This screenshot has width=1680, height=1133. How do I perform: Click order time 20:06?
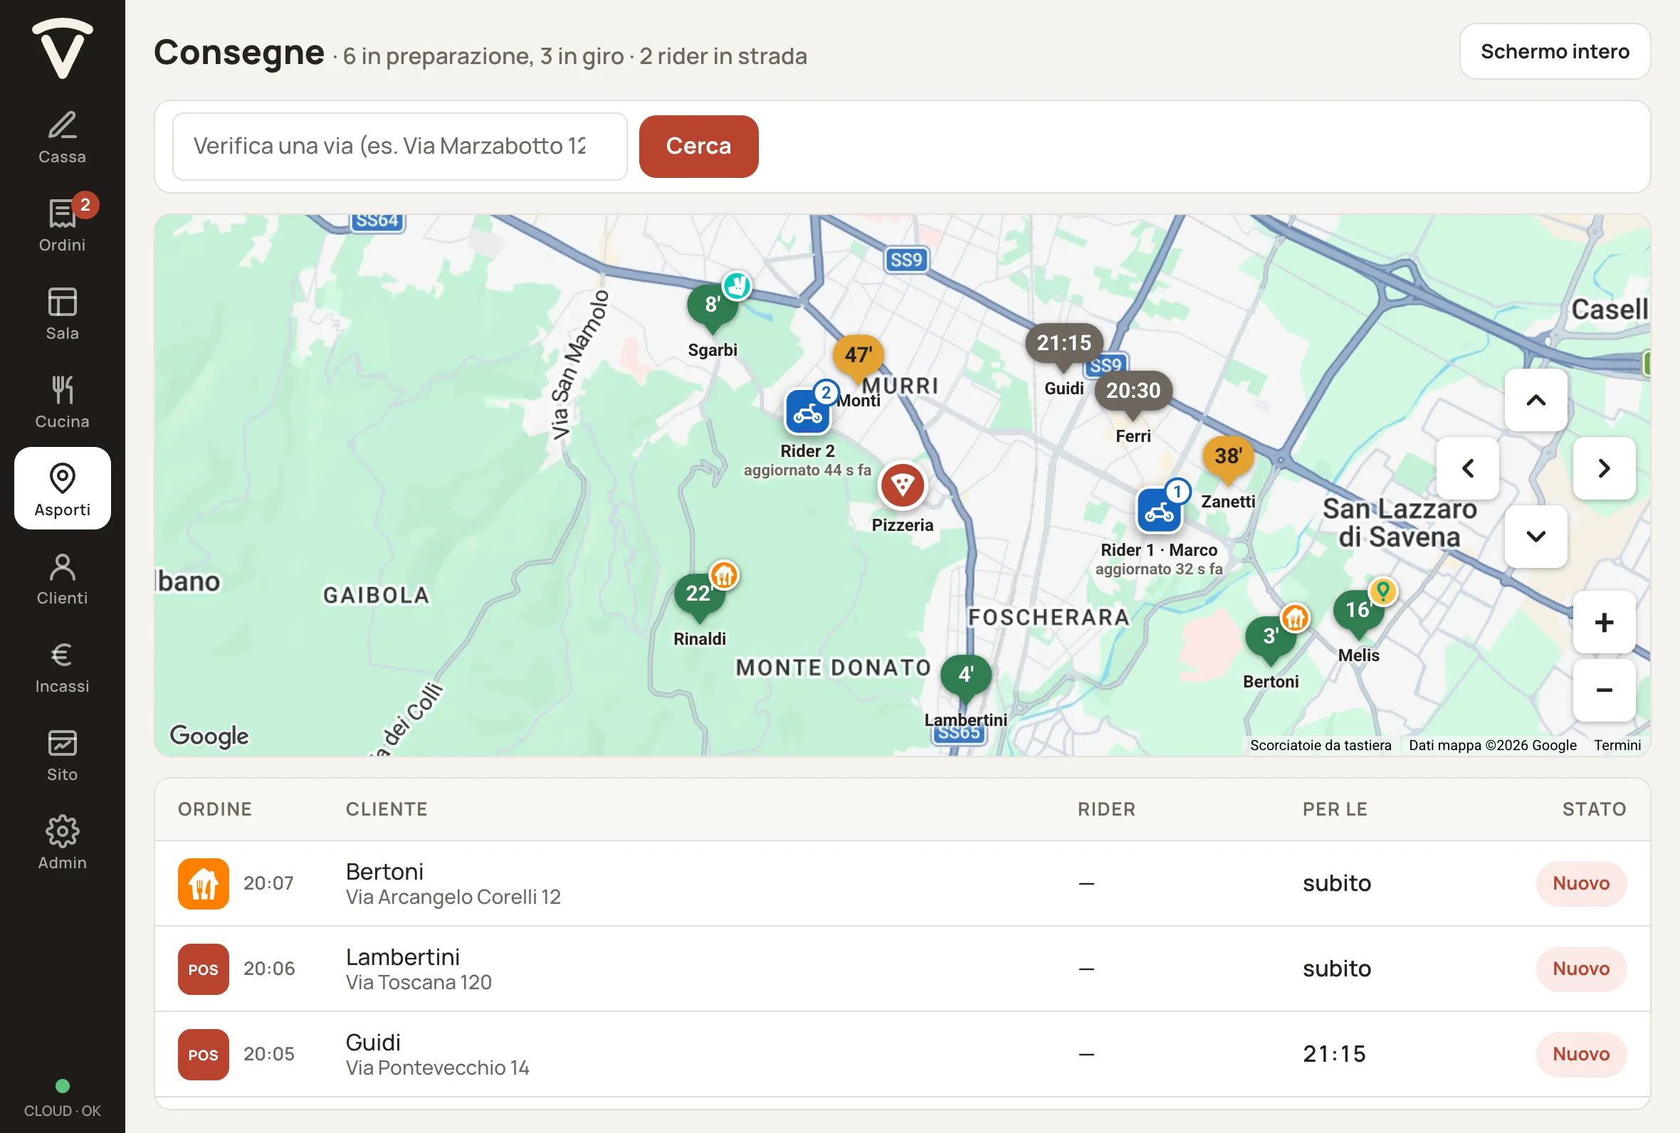click(x=269, y=969)
